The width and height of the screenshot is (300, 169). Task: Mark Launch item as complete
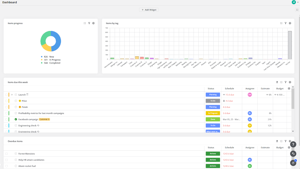16,94
